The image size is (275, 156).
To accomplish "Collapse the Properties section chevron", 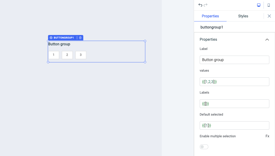I will point(267,40).
